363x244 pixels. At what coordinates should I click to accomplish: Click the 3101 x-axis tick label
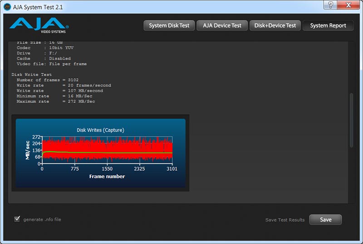point(172,169)
